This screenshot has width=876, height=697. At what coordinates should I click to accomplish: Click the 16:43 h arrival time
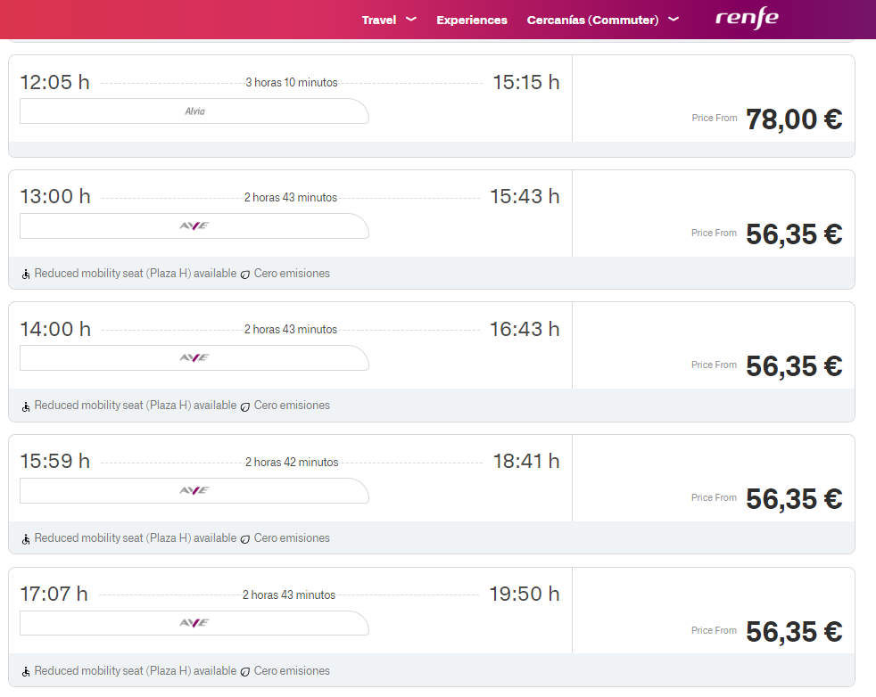[525, 329]
